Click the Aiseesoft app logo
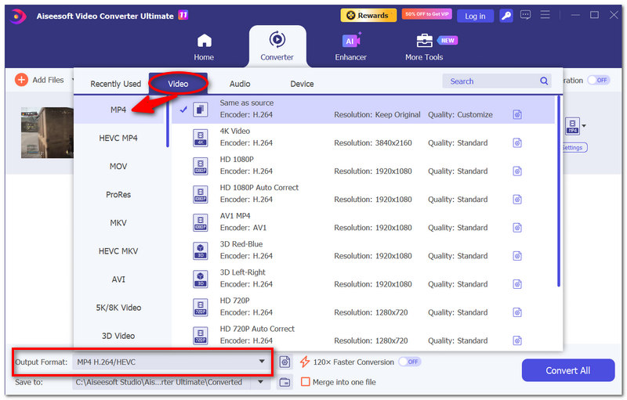This screenshot has width=627, height=400. tap(18, 16)
